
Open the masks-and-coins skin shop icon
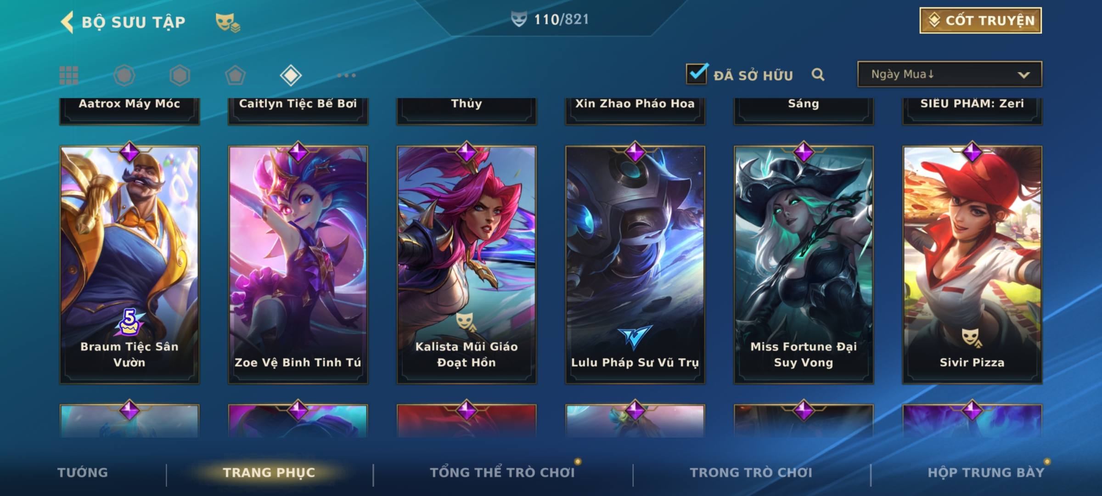pyautogui.click(x=228, y=22)
